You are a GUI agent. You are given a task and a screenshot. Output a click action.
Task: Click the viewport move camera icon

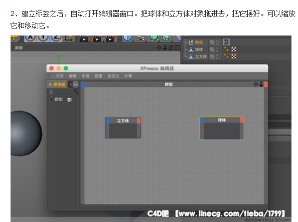(x=159, y=48)
